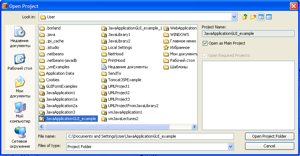
Task: Select the .netbeans-javadb folder
Action: (x=58, y=60)
